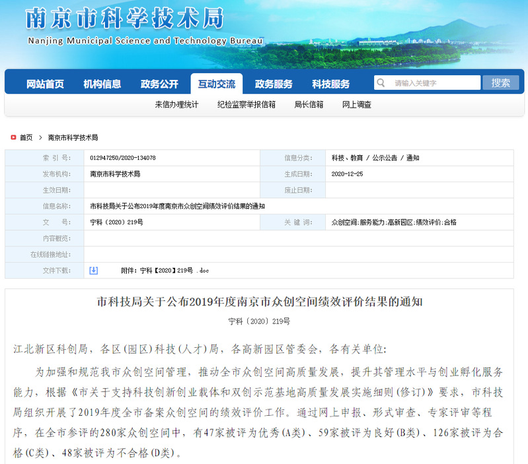Switch to the 机构信息 tab
Screen dimensions: 528x464
point(102,84)
